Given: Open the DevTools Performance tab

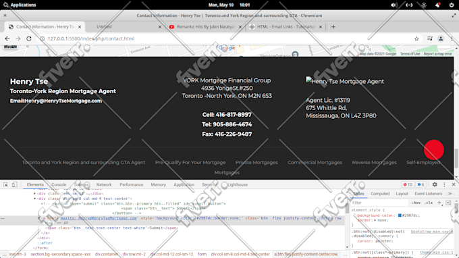Looking at the screenshot, I should coord(131,185).
